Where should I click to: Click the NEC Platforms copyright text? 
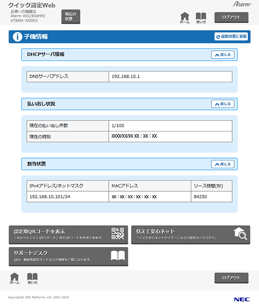point(38,297)
